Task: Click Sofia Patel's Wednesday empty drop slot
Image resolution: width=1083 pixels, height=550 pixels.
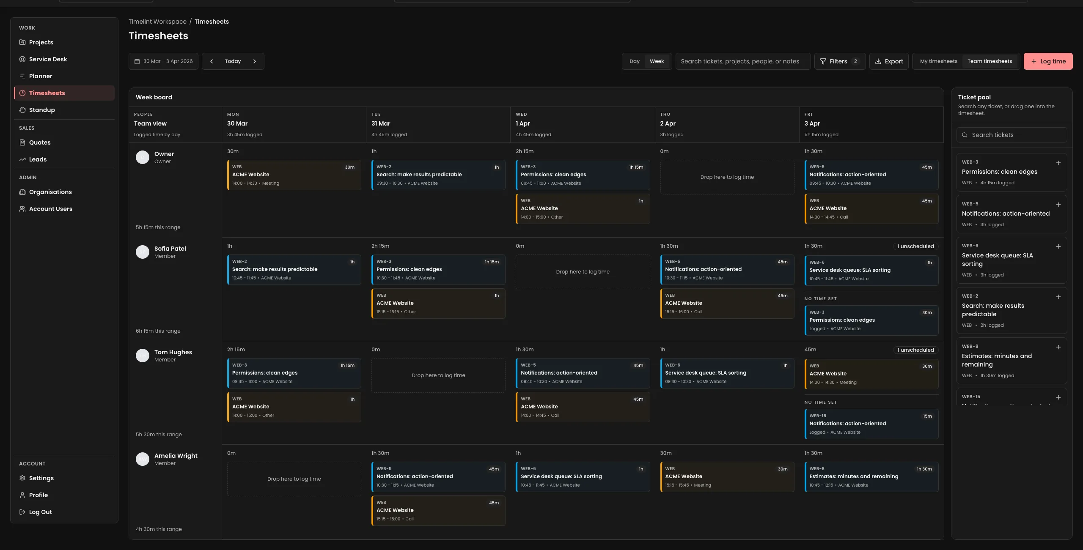Action: tap(583, 272)
